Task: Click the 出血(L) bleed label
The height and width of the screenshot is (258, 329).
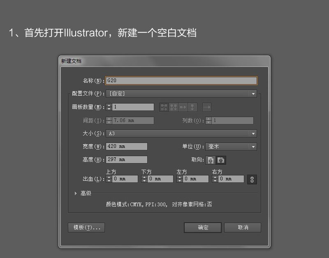Action: [x=93, y=179]
